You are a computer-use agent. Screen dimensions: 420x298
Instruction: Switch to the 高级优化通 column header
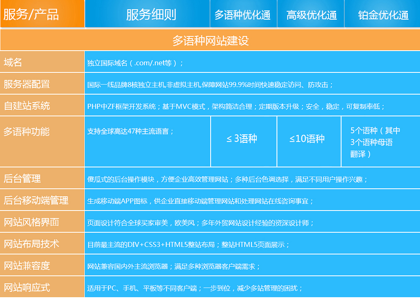(x=311, y=15)
